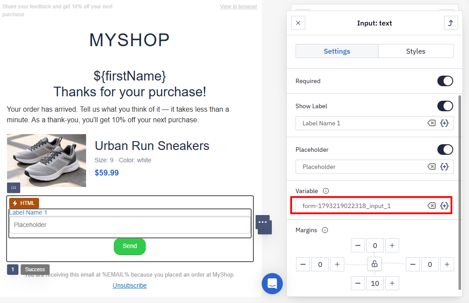Open the chat support bubble
469x303 pixels.
pyautogui.click(x=272, y=284)
